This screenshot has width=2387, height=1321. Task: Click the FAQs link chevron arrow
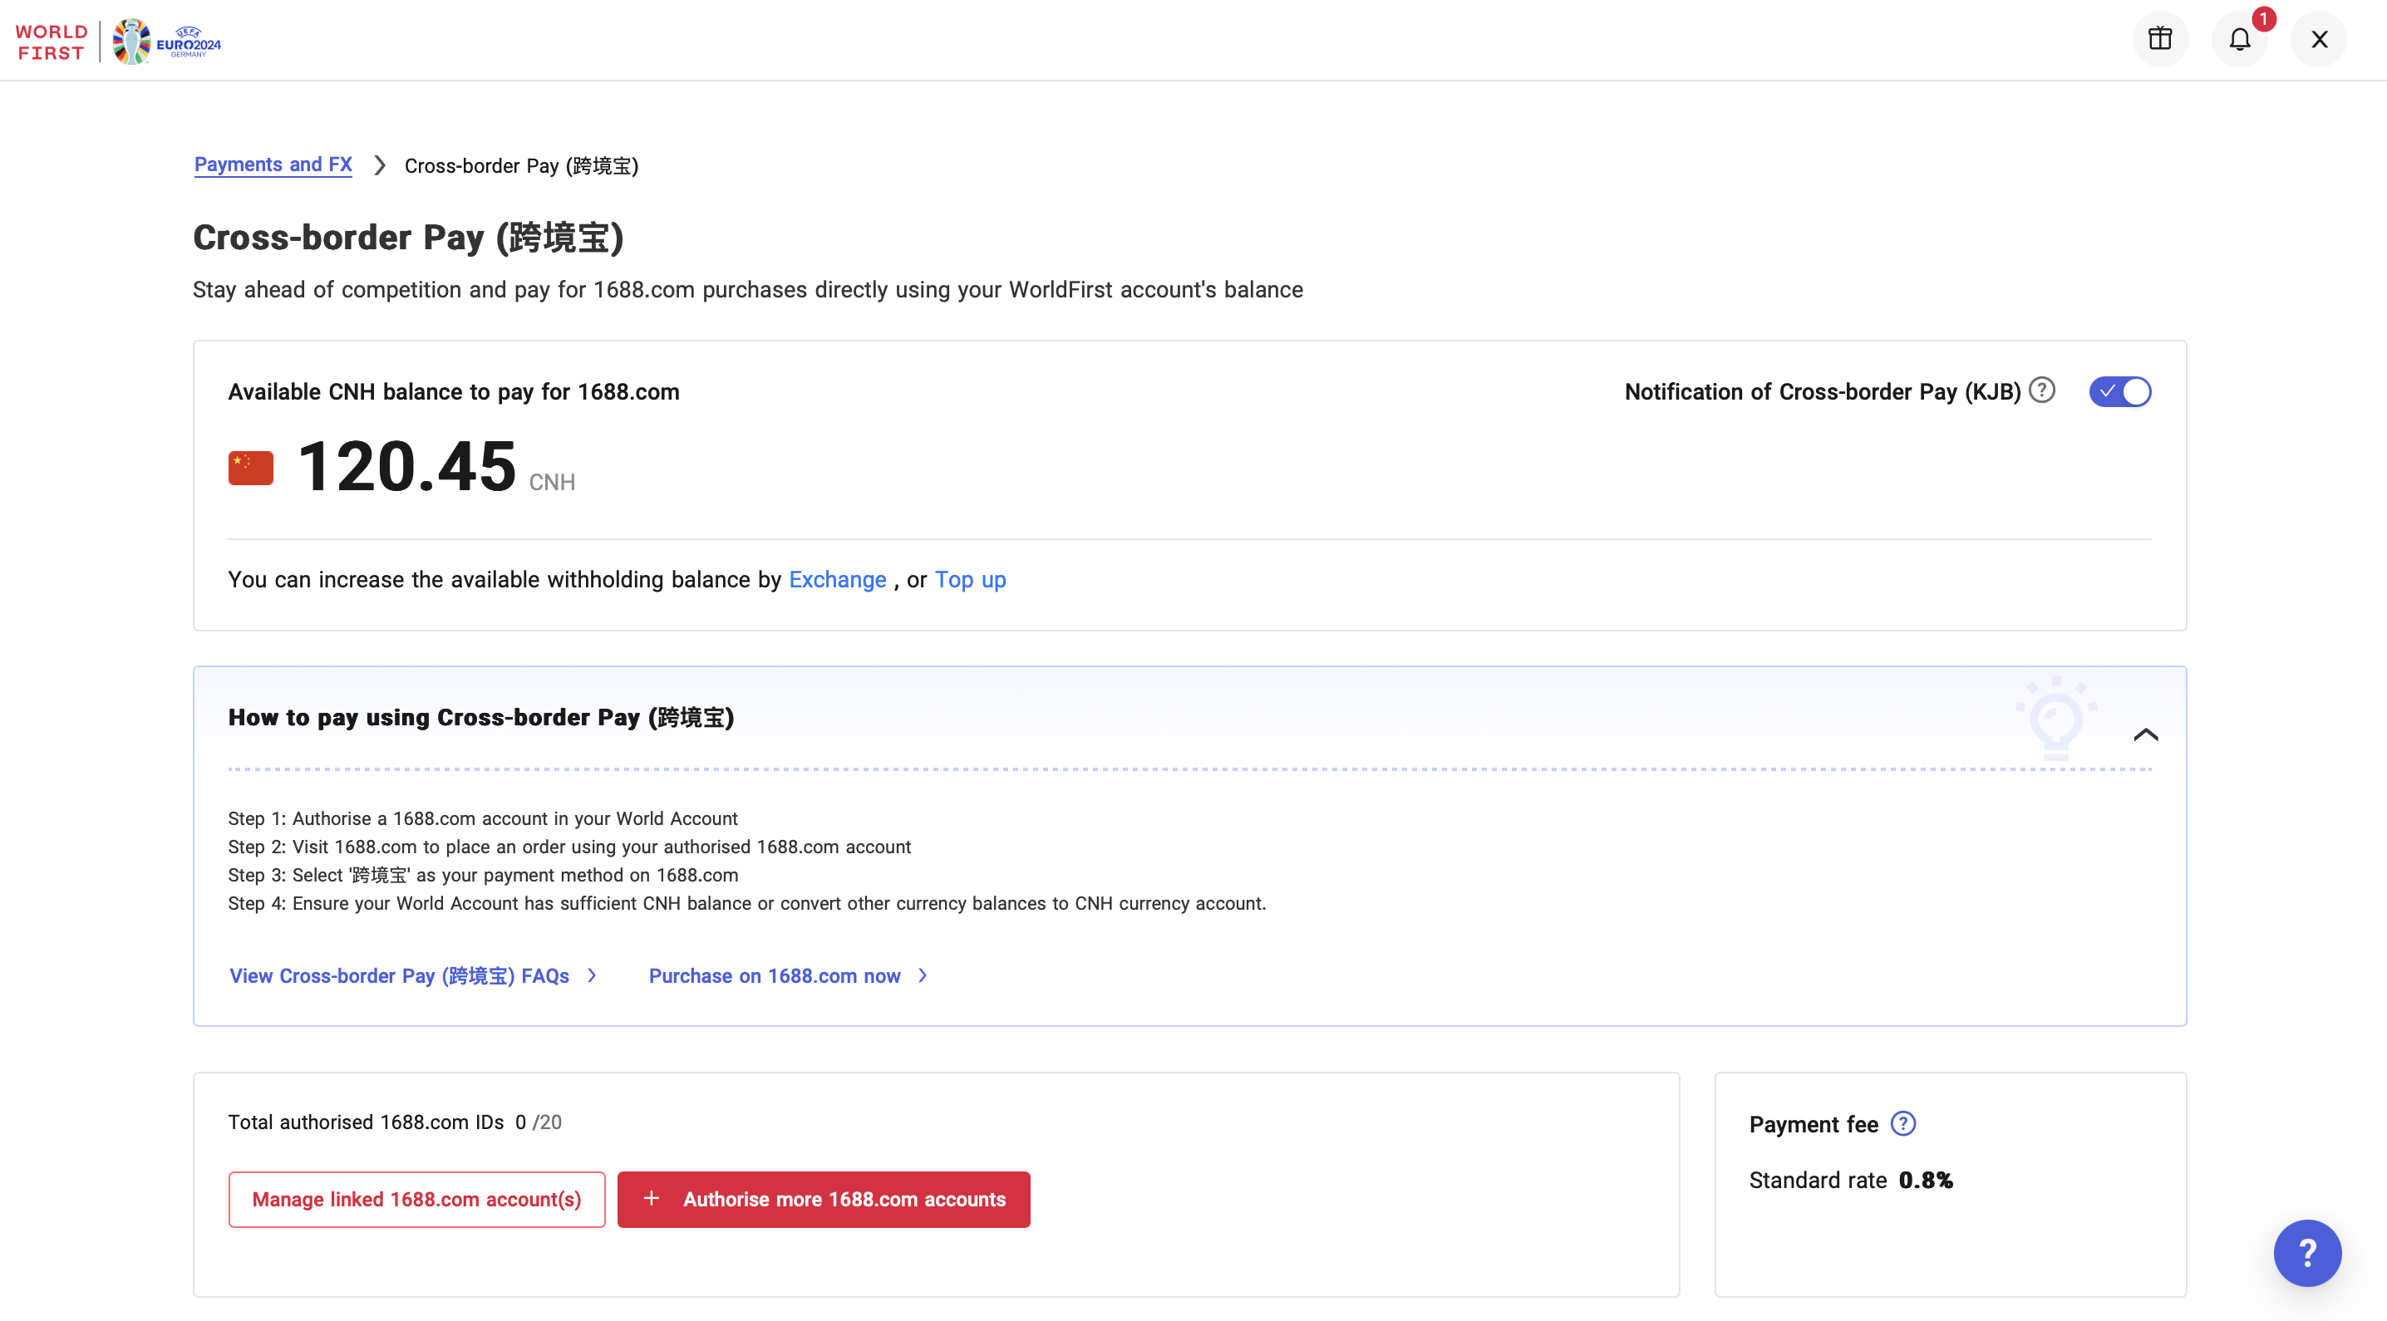[592, 975]
